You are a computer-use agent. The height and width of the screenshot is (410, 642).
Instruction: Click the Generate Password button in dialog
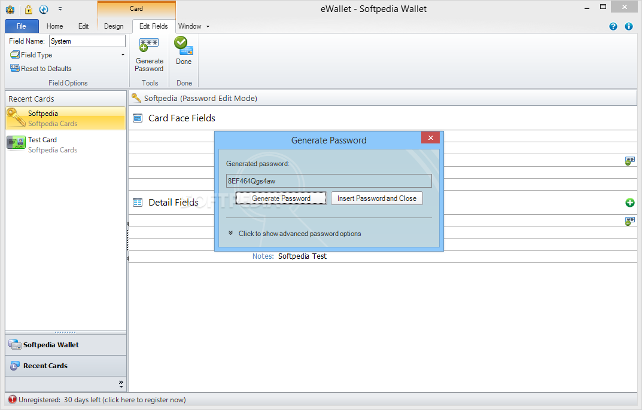coord(281,198)
